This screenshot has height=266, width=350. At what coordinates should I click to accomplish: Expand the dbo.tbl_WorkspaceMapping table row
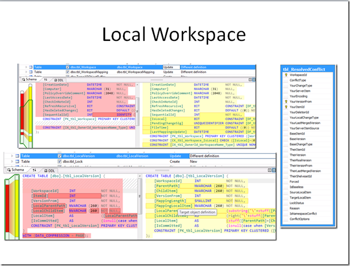point(26,72)
